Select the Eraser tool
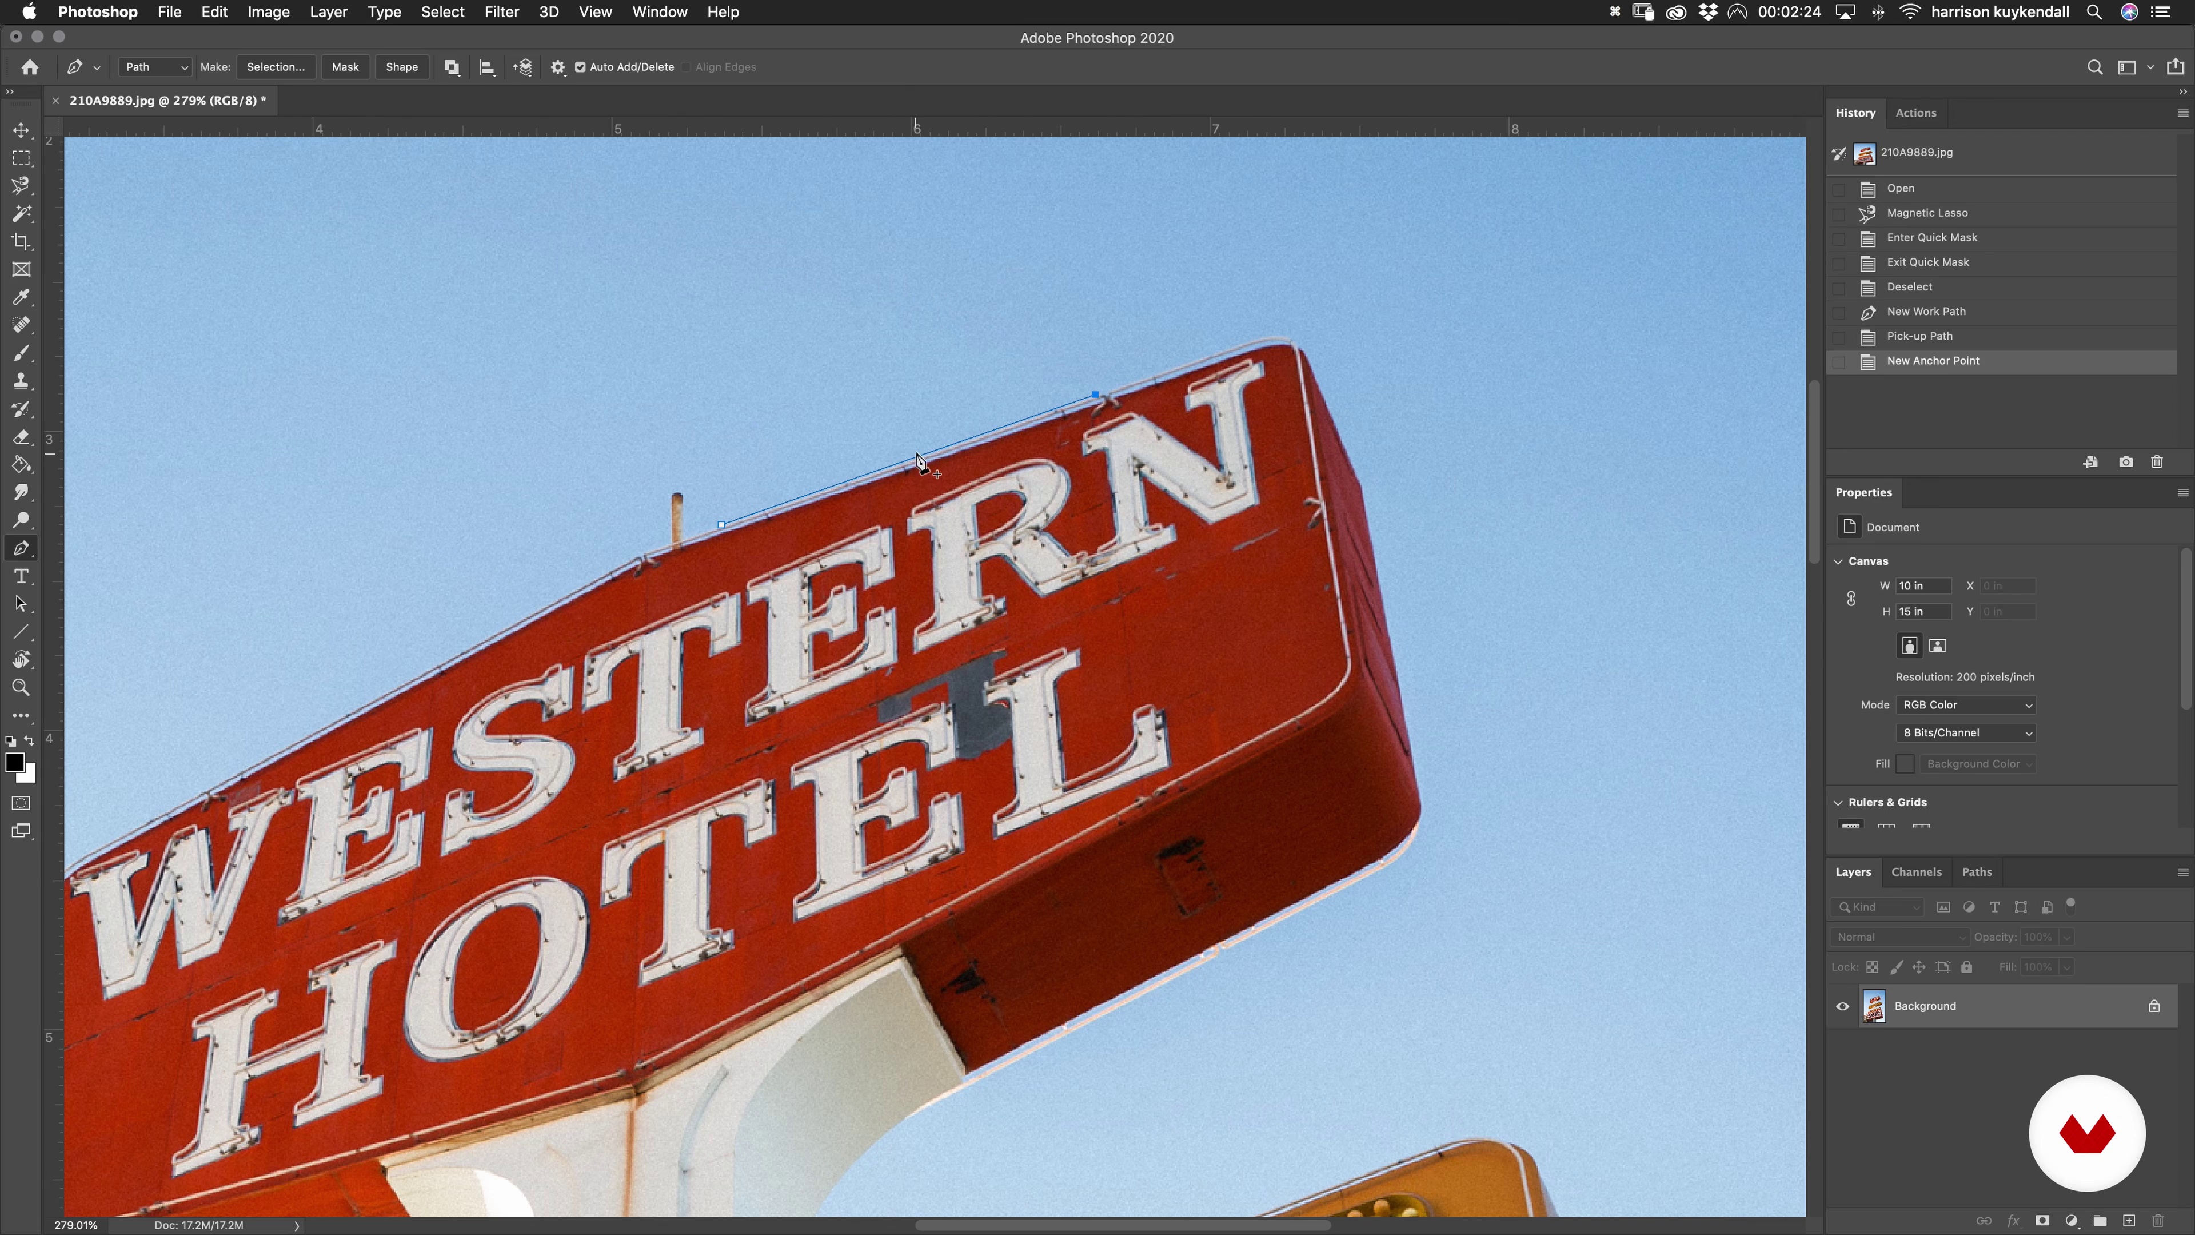 [21, 437]
